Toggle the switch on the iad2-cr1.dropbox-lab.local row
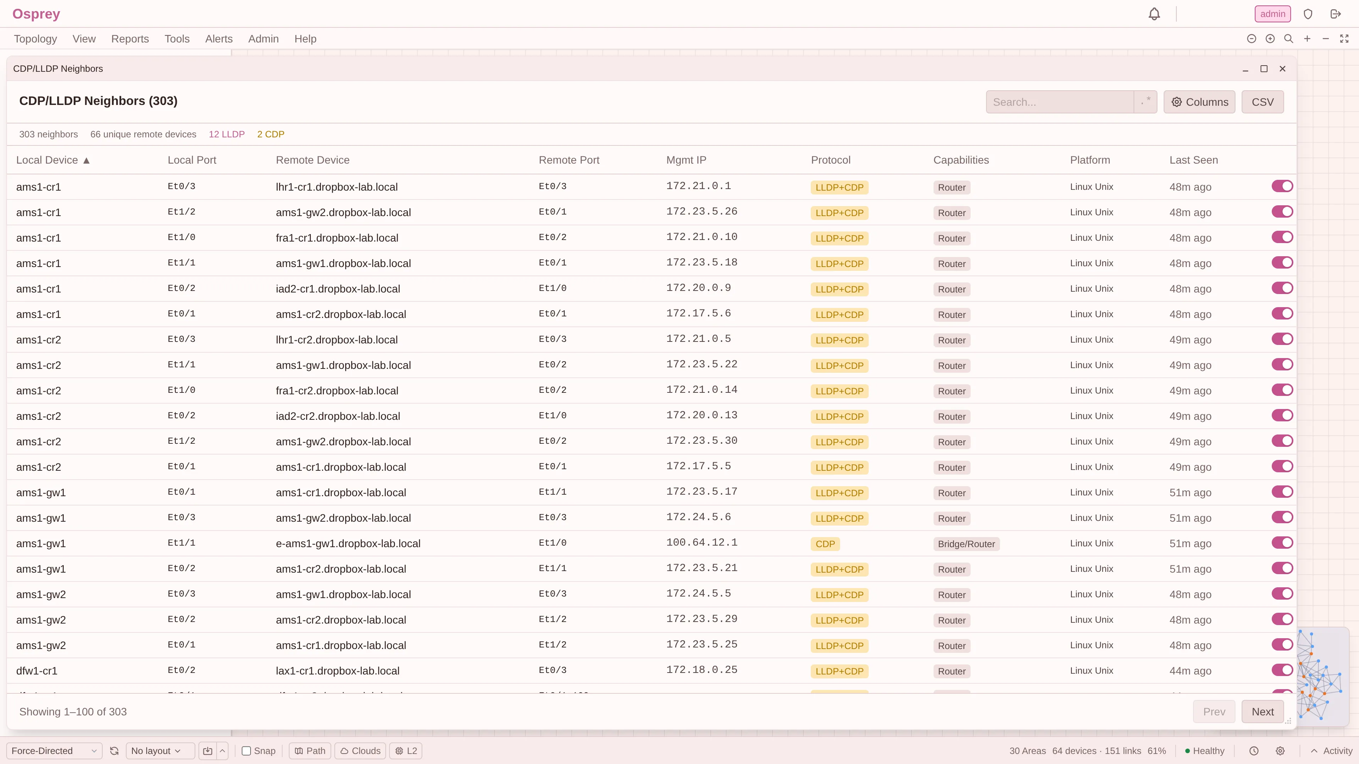This screenshot has height=764, width=1359. point(1282,288)
